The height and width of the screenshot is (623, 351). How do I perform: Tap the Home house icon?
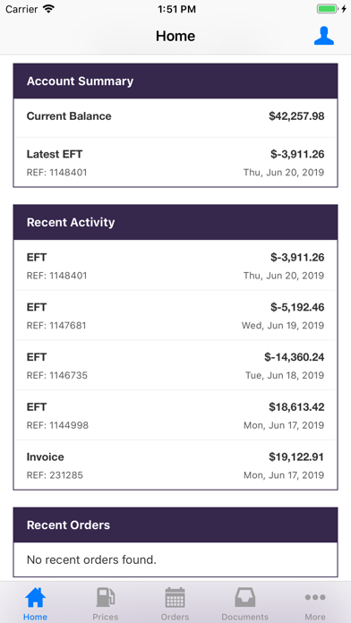(36, 598)
